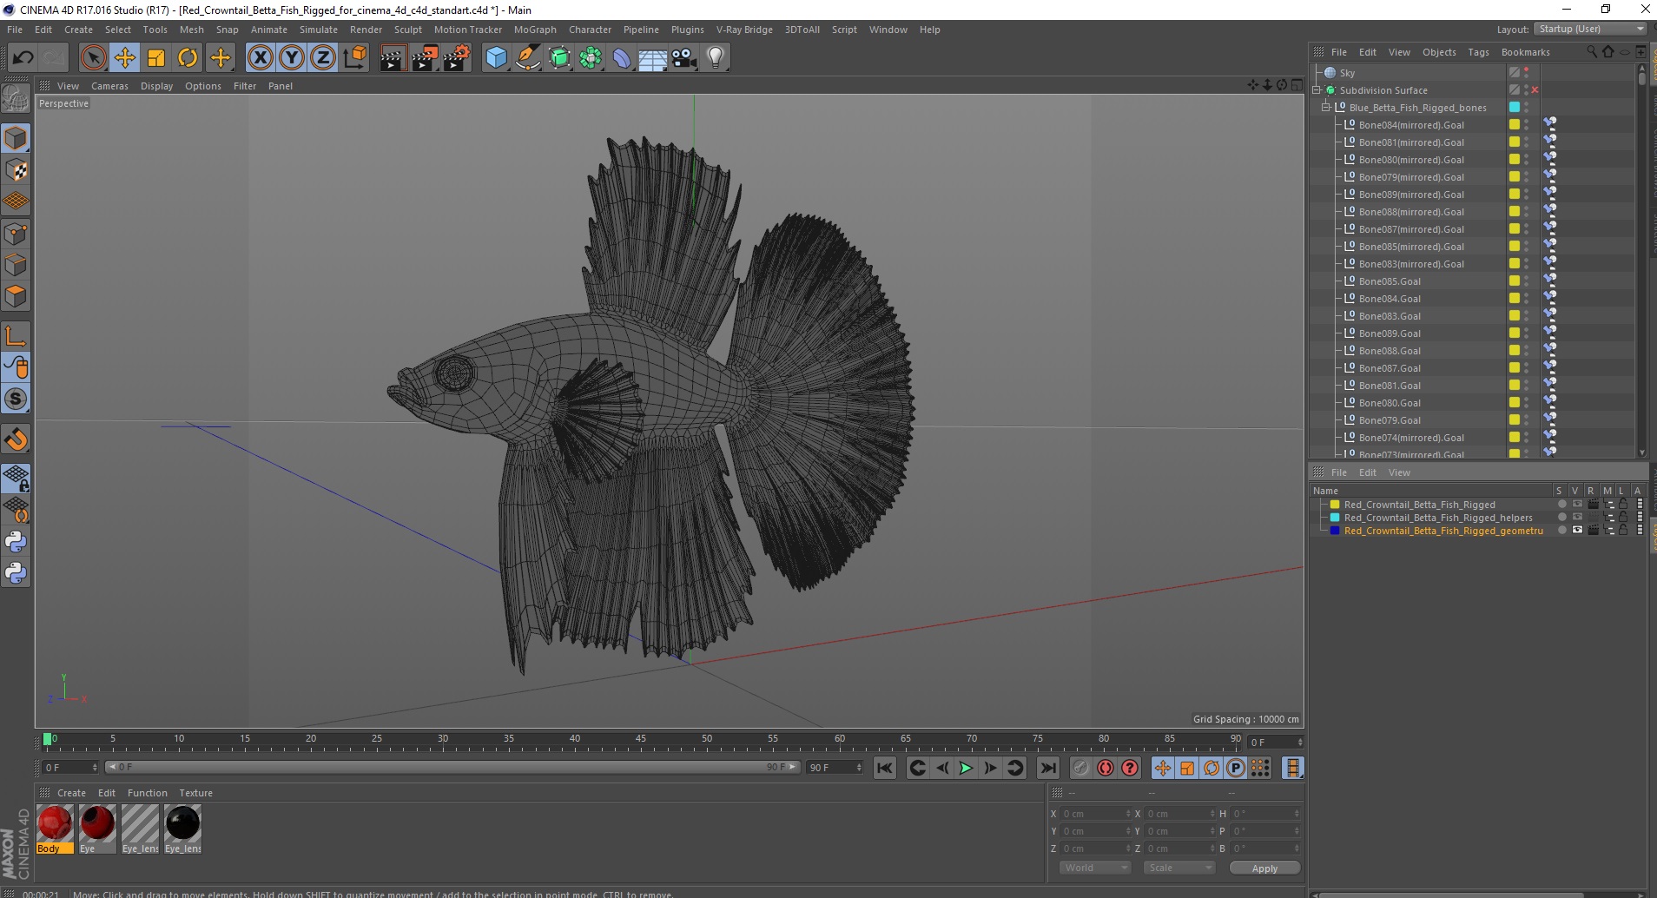This screenshot has width=1657, height=898.
Task: Click Blue_Betta_Fish_Rigged_bones cyan layer swatch
Action: pyautogui.click(x=1515, y=107)
